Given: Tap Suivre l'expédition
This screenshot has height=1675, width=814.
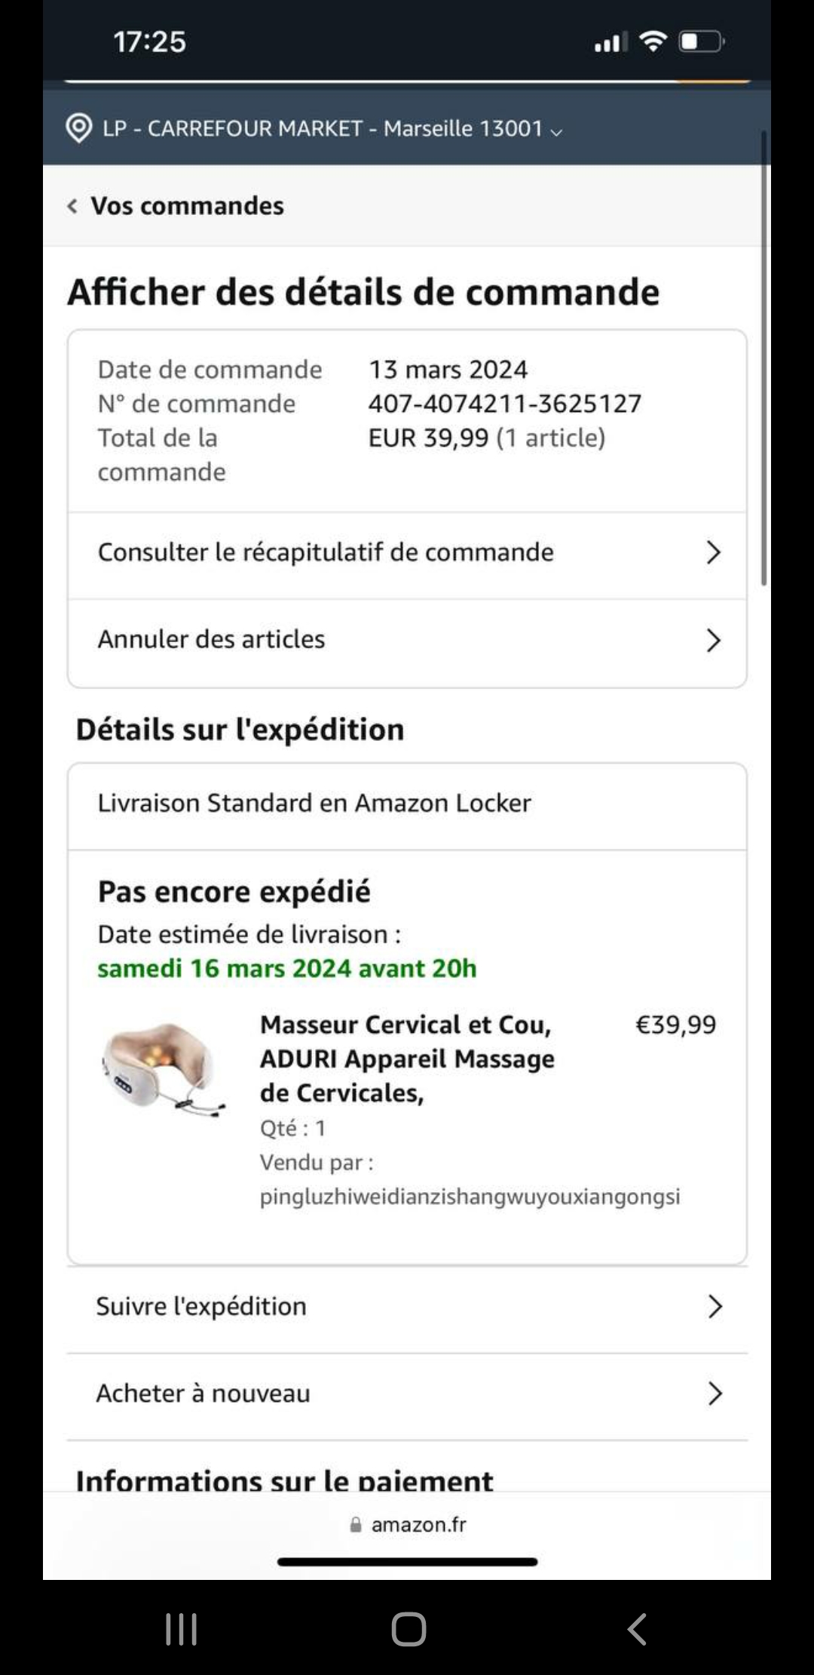Looking at the screenshot, I should (x=201, y=1307).
